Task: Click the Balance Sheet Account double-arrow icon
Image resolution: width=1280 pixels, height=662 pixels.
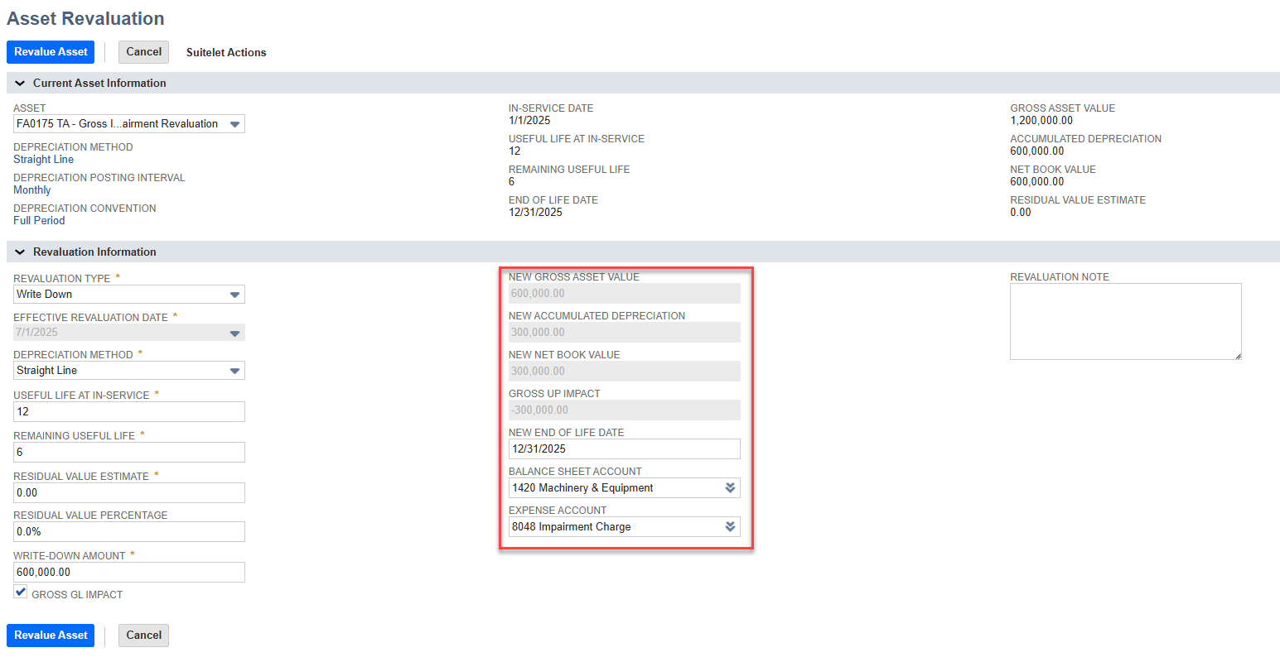Action: coord(730,488)
